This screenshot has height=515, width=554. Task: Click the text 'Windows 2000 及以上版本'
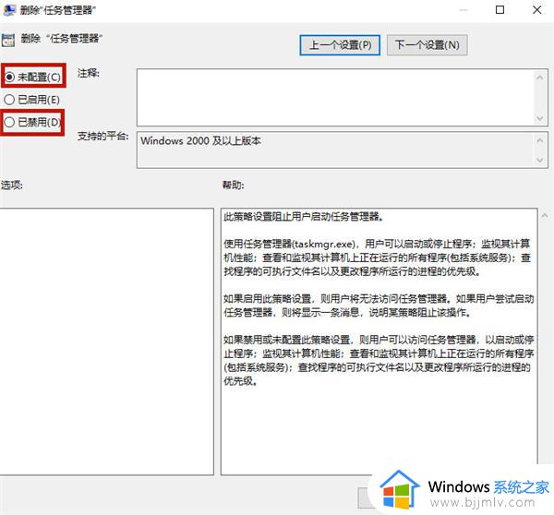200,141
